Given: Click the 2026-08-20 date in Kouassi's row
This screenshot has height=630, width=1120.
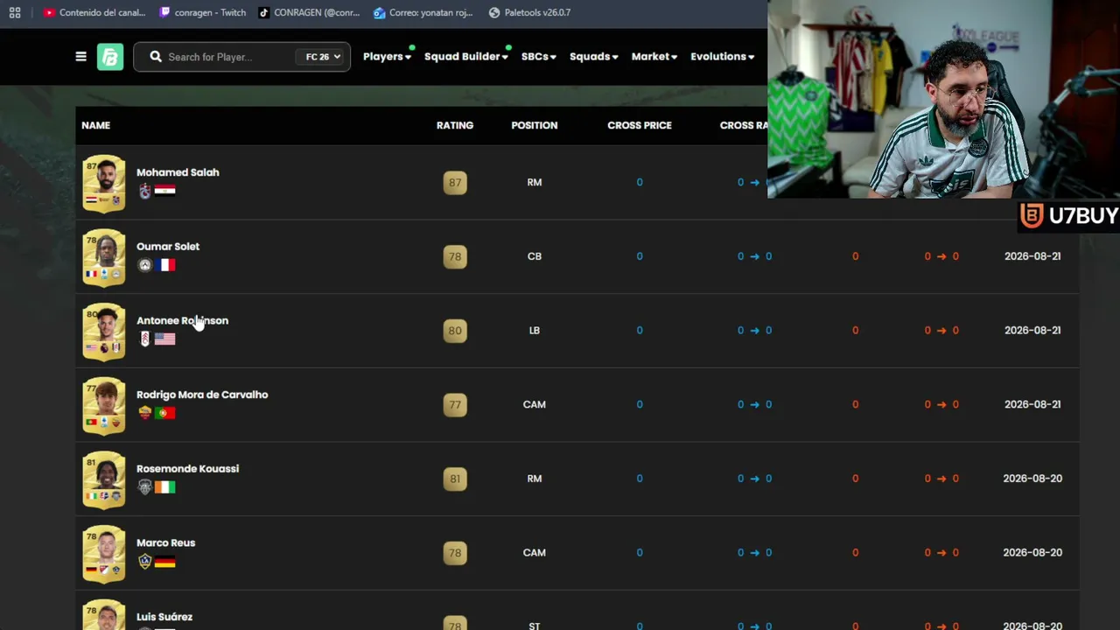Looking at the screenshot, I should pos(1032,479).
